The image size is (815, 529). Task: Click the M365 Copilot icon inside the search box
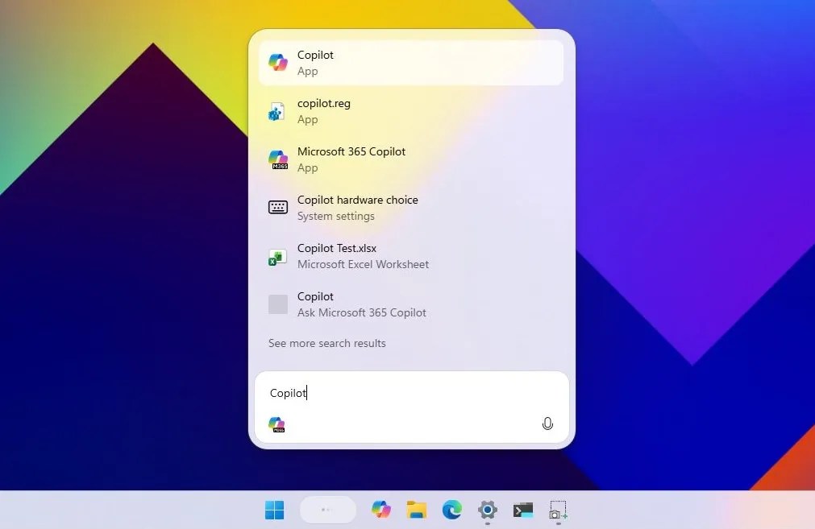click(277, 424)
